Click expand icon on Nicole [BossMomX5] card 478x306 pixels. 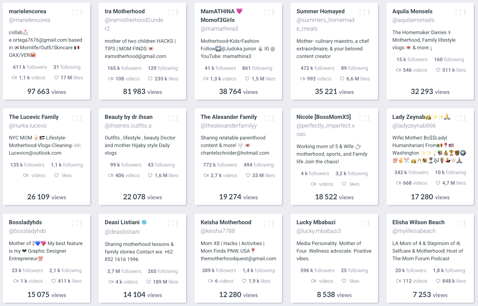point(362,118)
